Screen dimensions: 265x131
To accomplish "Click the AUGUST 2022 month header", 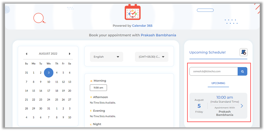I will coord(48,54).
